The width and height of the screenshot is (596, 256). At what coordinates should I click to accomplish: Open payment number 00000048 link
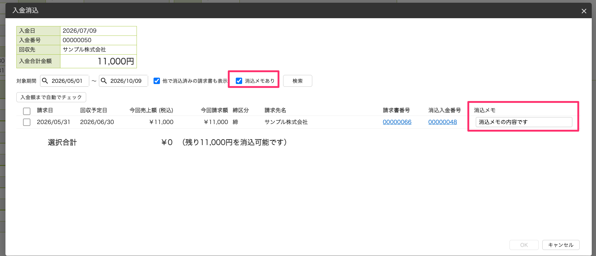click(442, 122)
